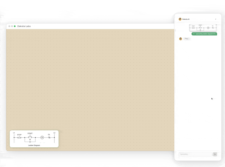This screenshot has width=225, height=167.
Task: Click the OL overload contact in diagram card
Action: click(x=49, y=137)
